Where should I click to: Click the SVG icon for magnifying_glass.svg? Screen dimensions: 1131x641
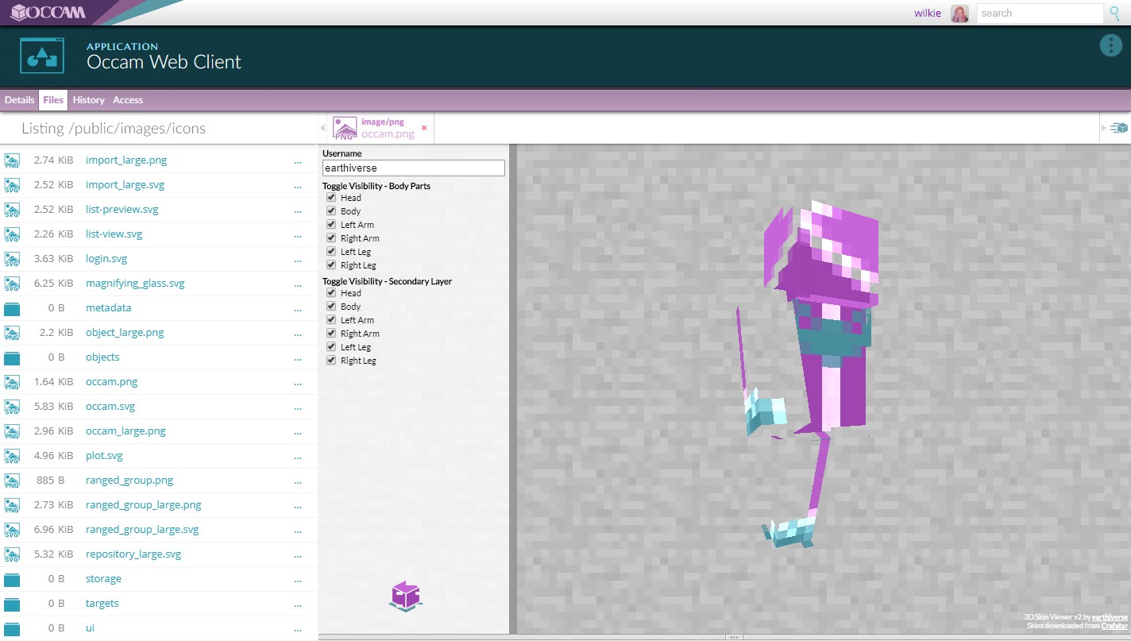[12, 284]
